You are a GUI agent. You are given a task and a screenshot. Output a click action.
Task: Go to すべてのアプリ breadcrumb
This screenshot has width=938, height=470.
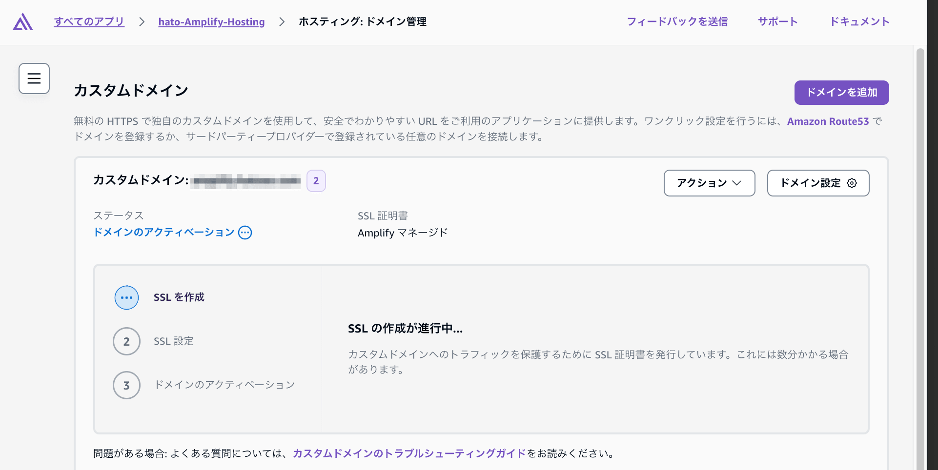click(89, 21)
